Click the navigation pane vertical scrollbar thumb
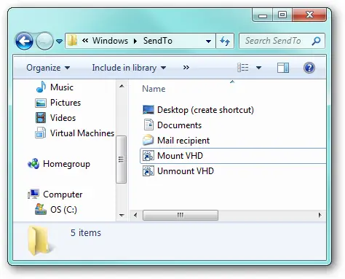Image resolution: width=345 pixels, height=279 pixels. coord(121,160)
